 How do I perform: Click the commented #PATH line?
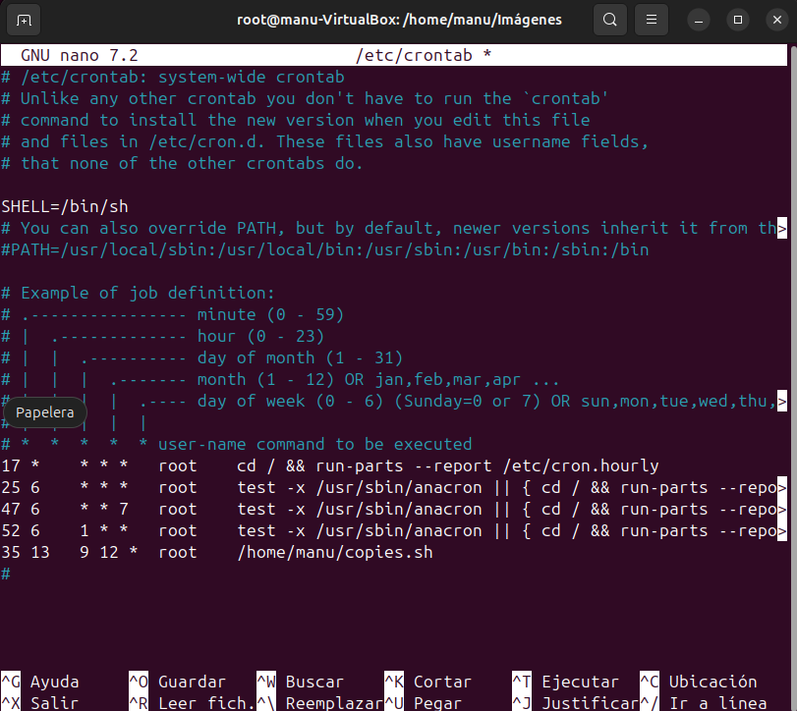coord(324,249)
